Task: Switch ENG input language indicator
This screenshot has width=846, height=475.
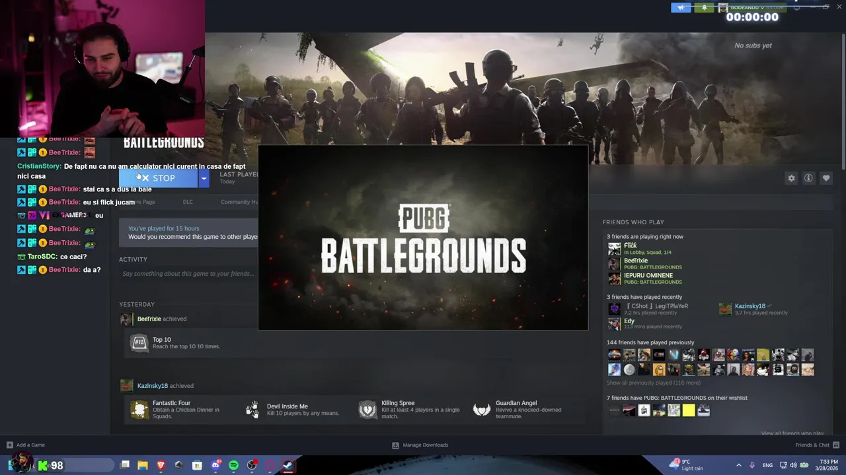Action: click(767, 465)
